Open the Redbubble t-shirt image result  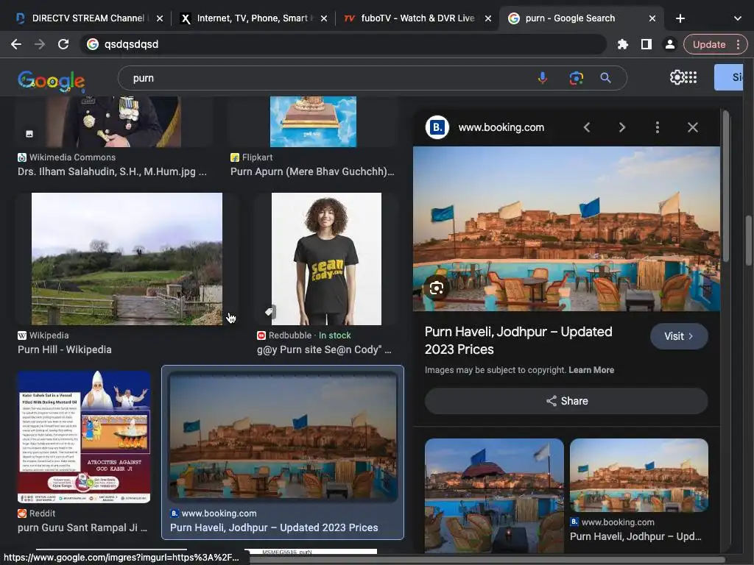click(326, 259)
